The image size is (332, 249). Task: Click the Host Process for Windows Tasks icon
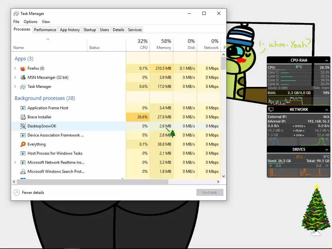[x=23, y=153]
